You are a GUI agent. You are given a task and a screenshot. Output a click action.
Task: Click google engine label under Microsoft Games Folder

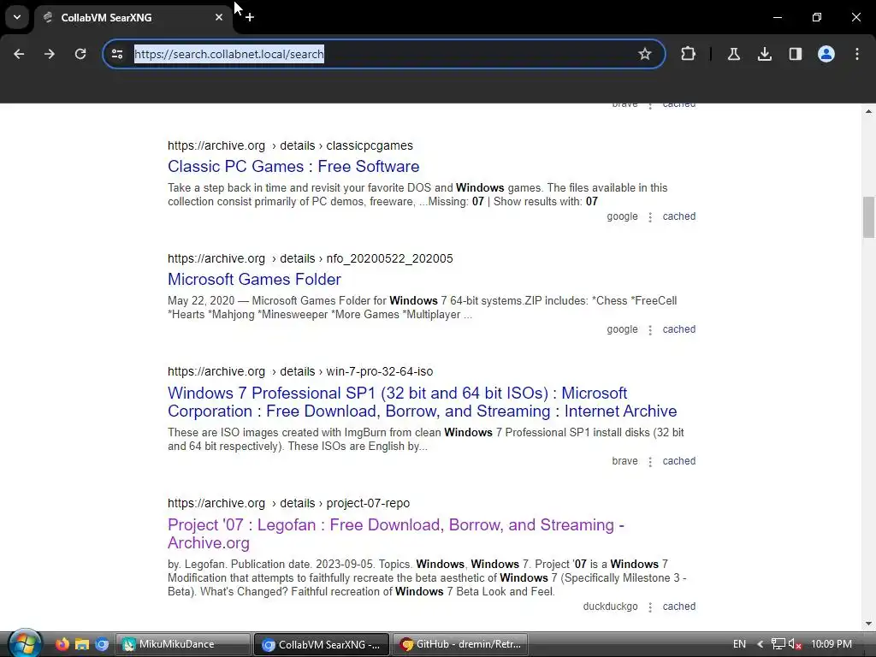(x=623, y=329)
